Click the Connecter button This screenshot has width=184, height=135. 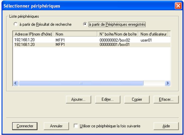(x=25, y=126)
